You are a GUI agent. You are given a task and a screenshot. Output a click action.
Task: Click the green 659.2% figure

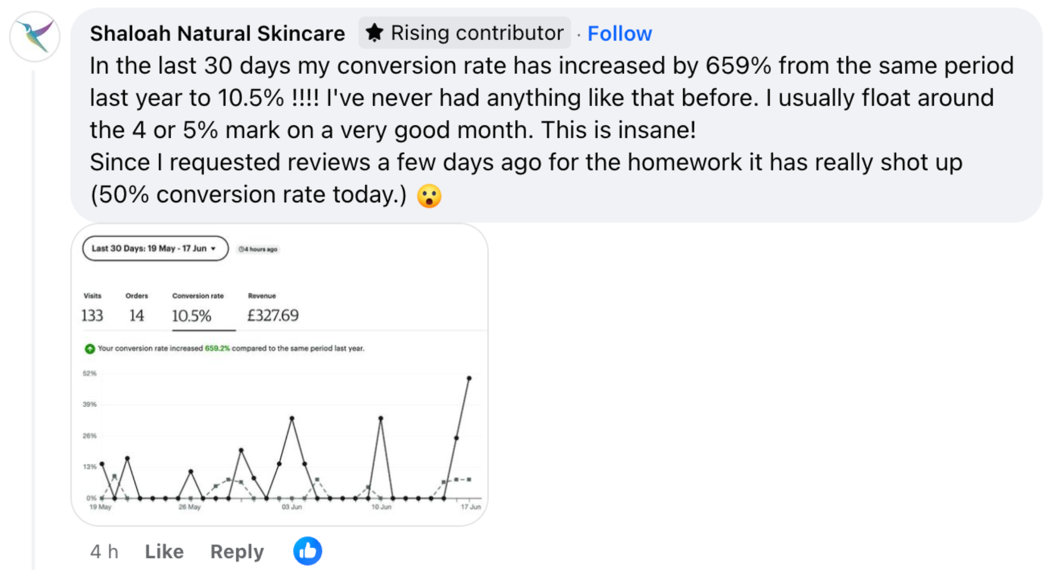coord(217,348)
